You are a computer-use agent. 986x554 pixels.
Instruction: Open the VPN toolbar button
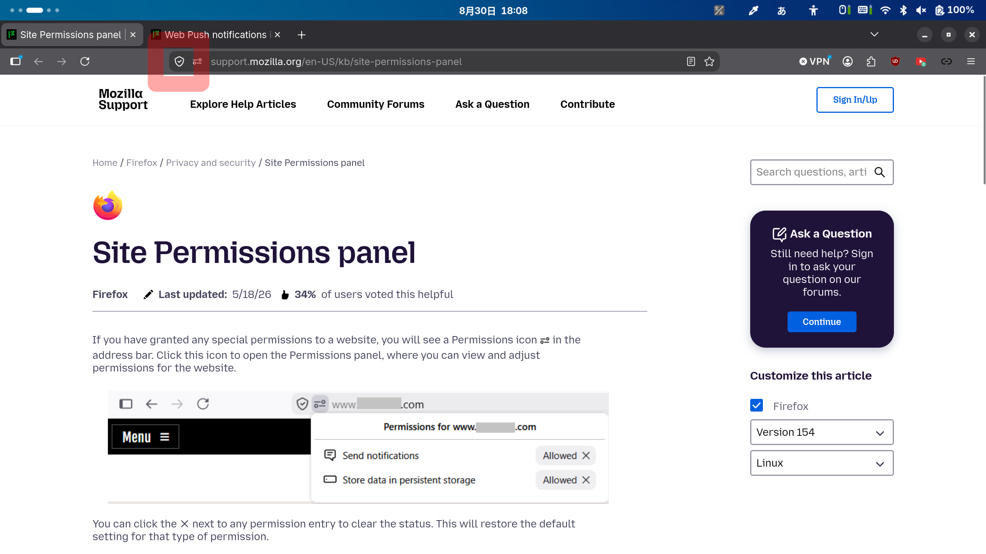[x=815, y=62]
